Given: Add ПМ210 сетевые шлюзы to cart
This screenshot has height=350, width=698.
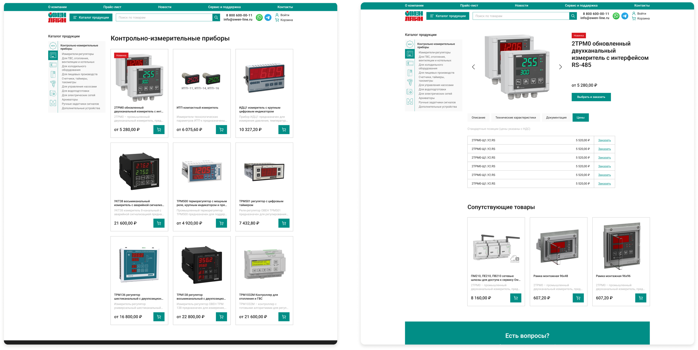Looking at the screenshot, I should (516, 298).
